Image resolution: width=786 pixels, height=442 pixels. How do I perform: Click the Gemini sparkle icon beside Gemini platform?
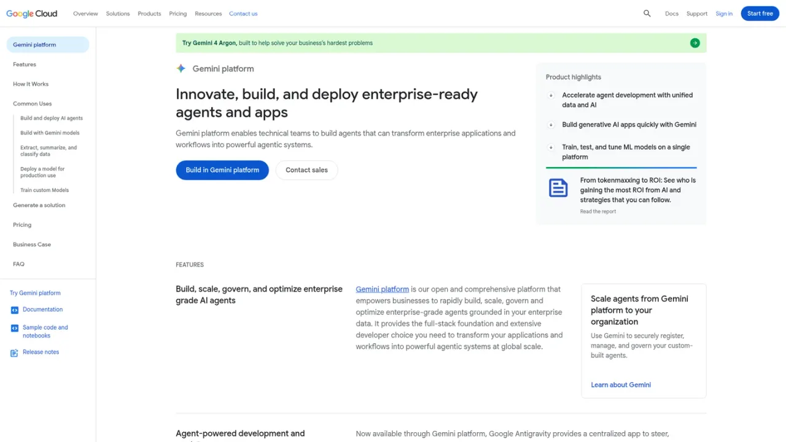pos(181,69)
